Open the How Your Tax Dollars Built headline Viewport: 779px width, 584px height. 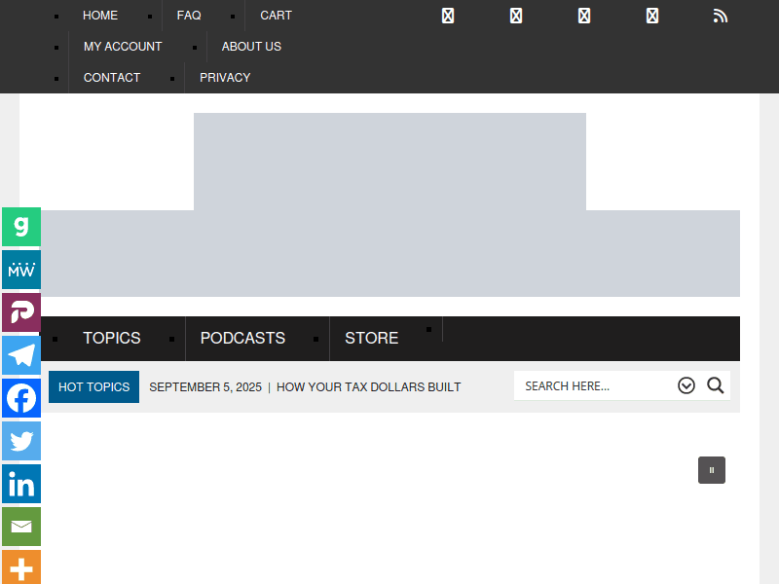[x=368, y=387]
